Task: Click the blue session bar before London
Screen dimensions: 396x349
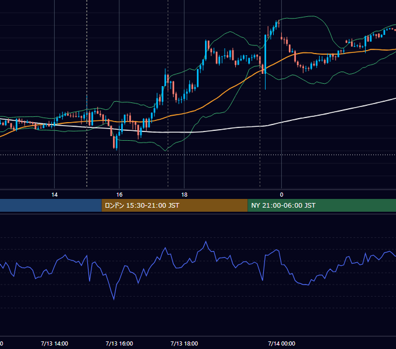Action: tap(51, 205)
